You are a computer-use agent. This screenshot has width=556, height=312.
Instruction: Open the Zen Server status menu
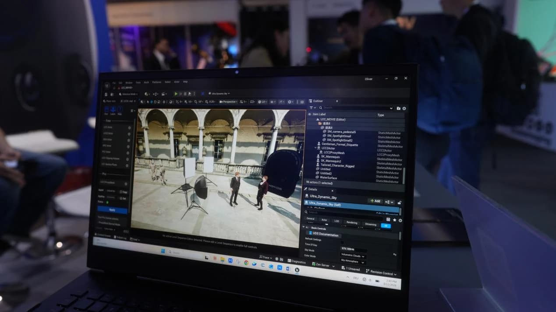[x=323, y=265]
